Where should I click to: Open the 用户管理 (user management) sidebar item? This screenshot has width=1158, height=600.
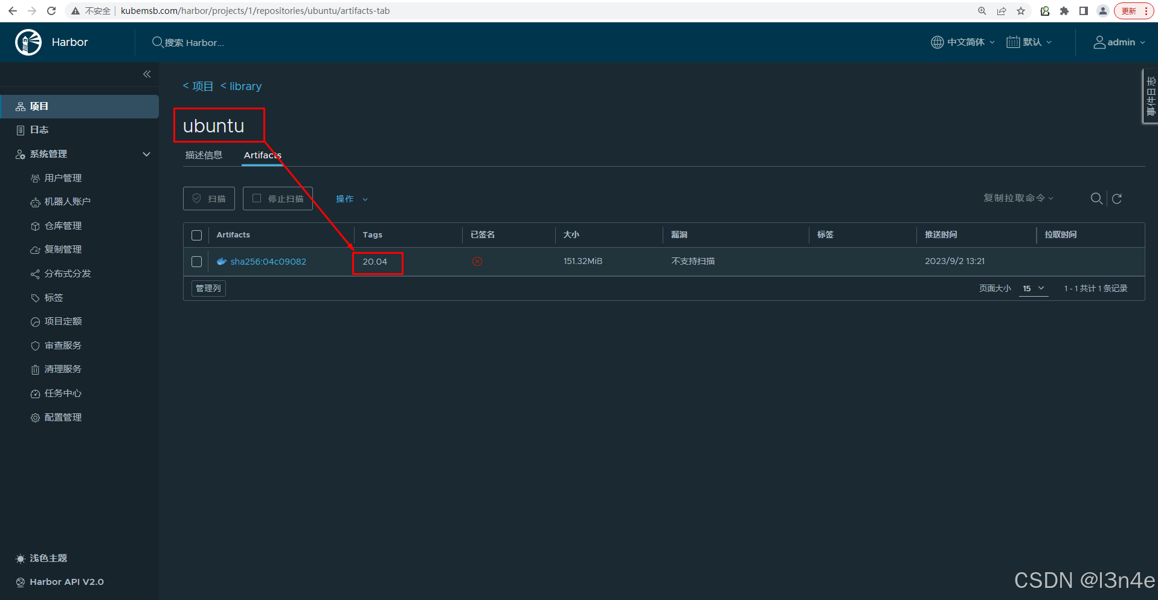(x=62, y=178)
